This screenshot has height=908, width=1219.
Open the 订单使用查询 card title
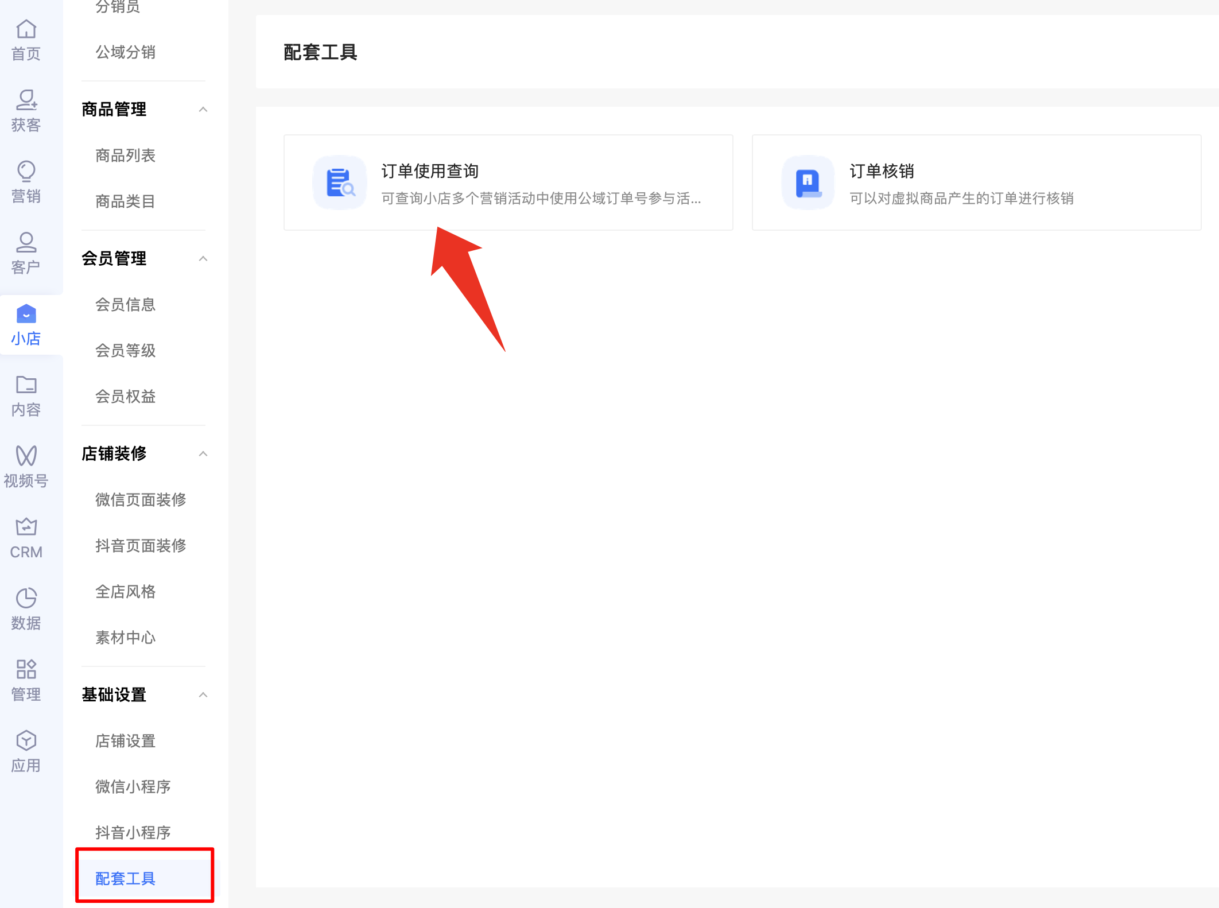[430, 171]
